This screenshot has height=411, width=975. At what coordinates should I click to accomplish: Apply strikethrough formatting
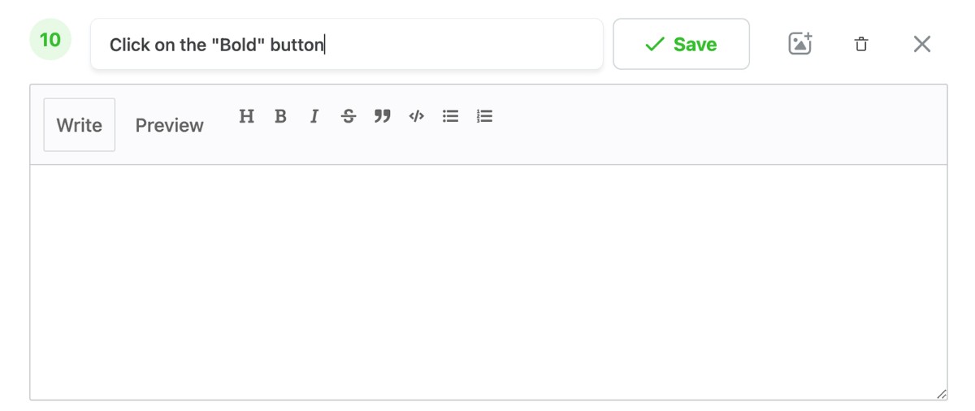click(x=349, y=116)
